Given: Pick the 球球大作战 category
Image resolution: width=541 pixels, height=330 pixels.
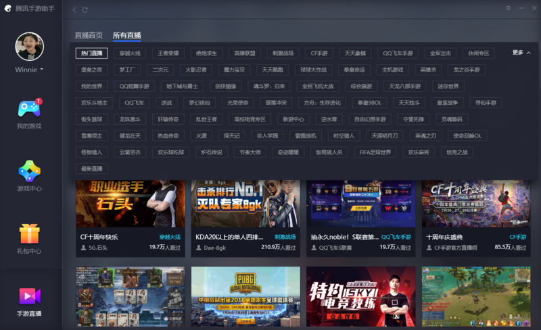Looking at the screenshot, I should click(x=314, y=70).
